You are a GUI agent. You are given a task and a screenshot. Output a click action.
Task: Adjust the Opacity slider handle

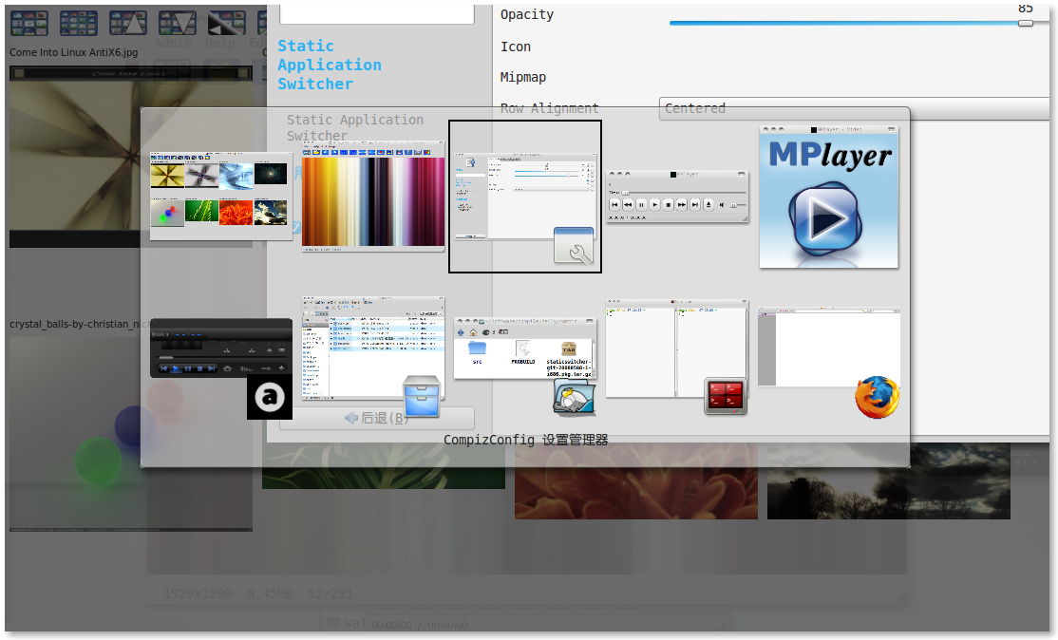coord(1026,24)
